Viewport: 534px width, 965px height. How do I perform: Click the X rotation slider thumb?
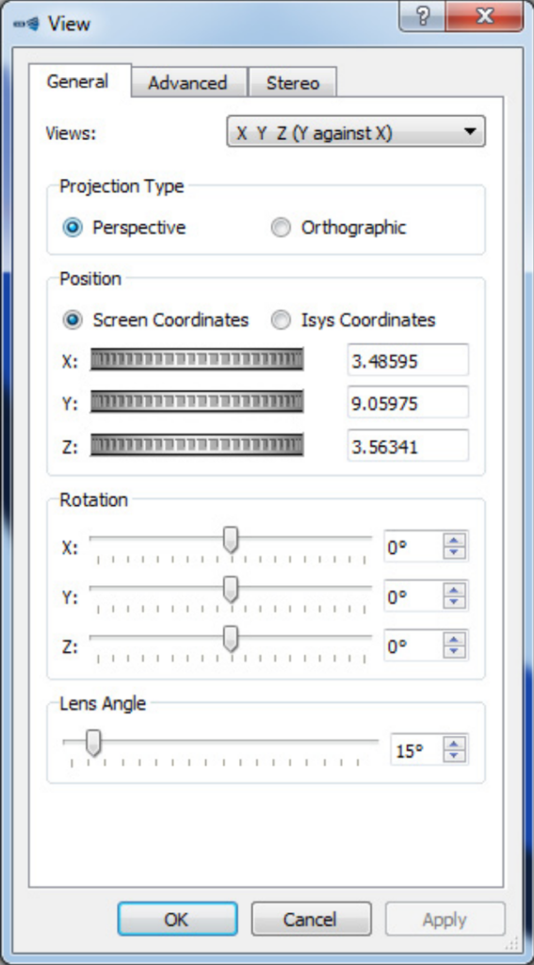tap(230, 540)
